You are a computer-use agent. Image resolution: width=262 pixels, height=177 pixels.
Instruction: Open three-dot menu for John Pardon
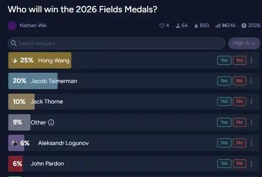[251, 164]
